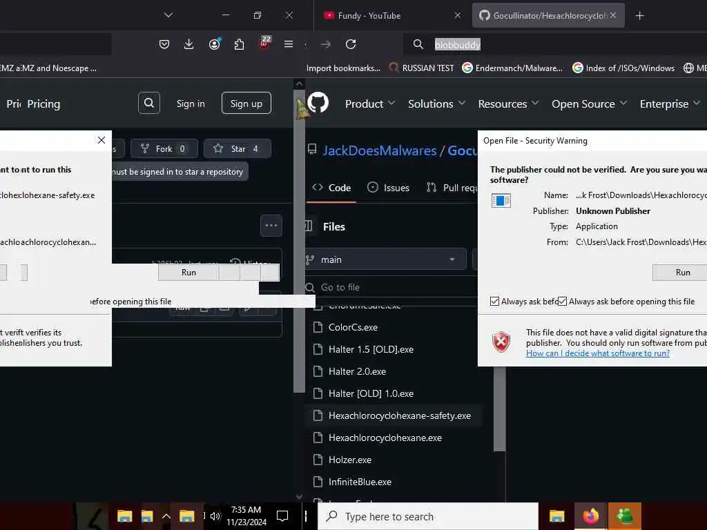
Task: Click the Forward navigation arrow
Action: coord(326,44)
